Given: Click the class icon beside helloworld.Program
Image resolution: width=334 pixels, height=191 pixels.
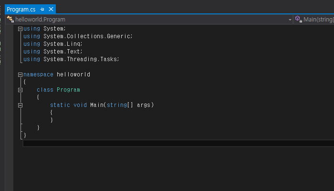Looking at the screenshot, I should tap(10, 19).
